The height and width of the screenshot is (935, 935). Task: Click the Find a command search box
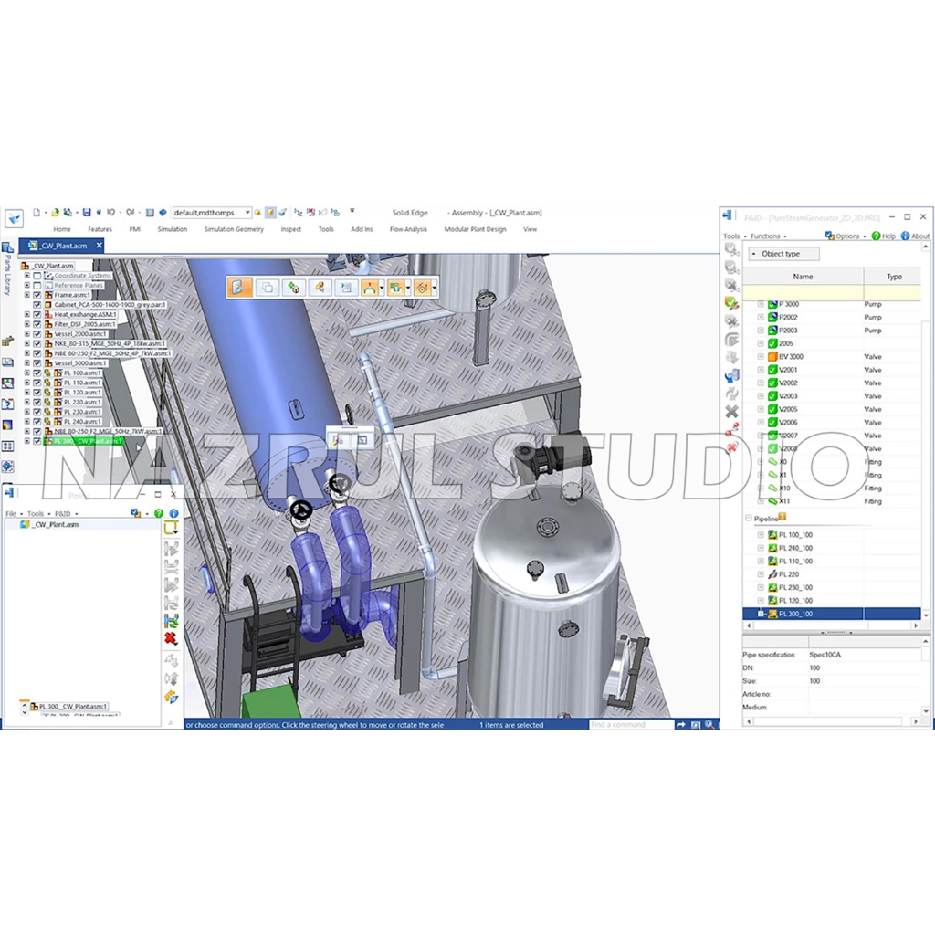pyautogui.click(x=630, y=725)
